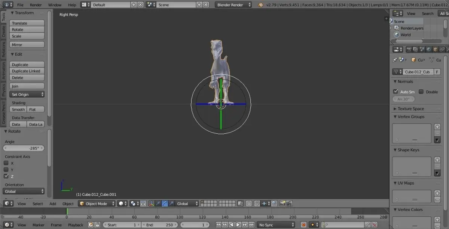Open the Constraints properties chain tab
Screen dimensions: 449x229
[442, 49]
